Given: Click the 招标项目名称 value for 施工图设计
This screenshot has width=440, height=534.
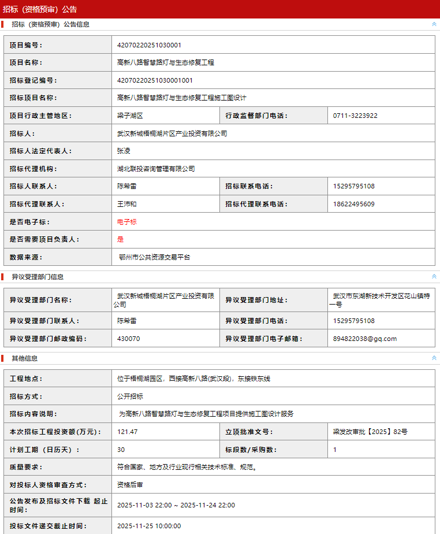Looking at the screenshot, I should click(181, 98).
